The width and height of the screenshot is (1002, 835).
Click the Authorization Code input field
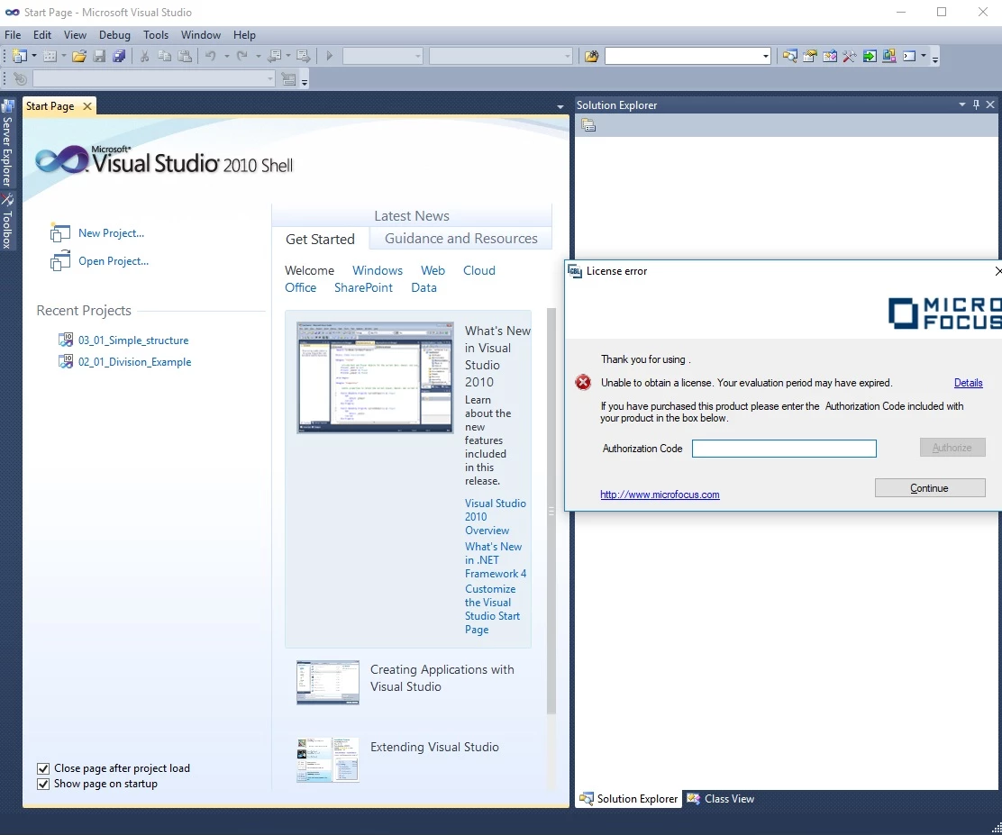point(784,449)
